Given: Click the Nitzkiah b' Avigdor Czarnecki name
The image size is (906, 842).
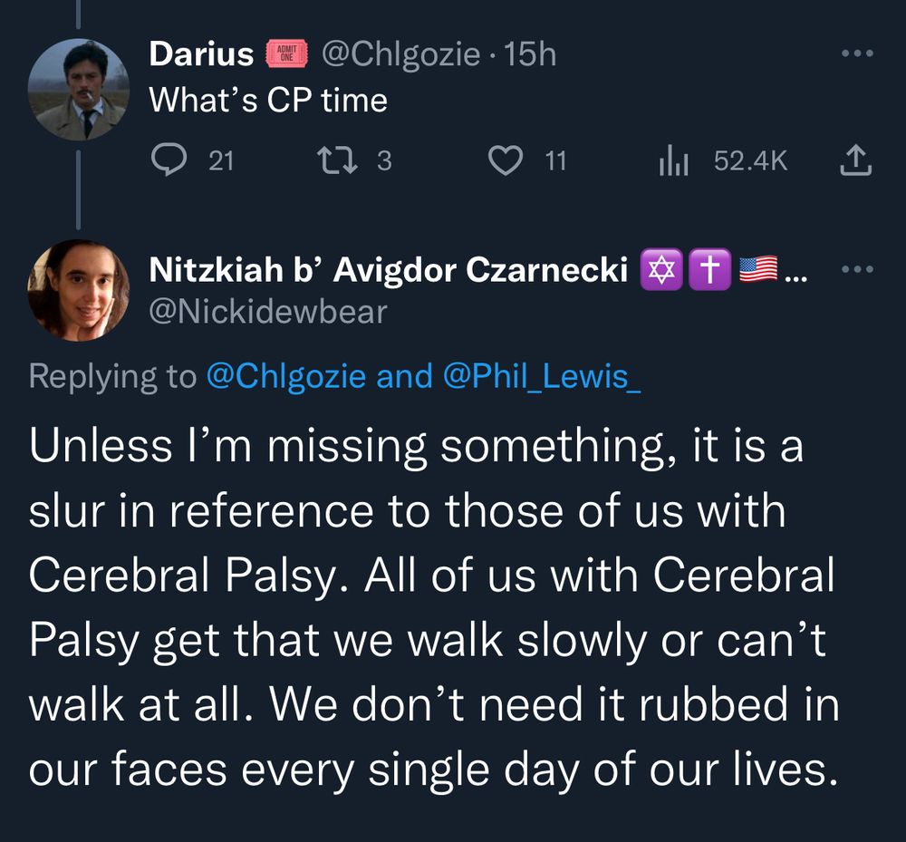Looking at the screenshot, I should click(x=388, y=269).
